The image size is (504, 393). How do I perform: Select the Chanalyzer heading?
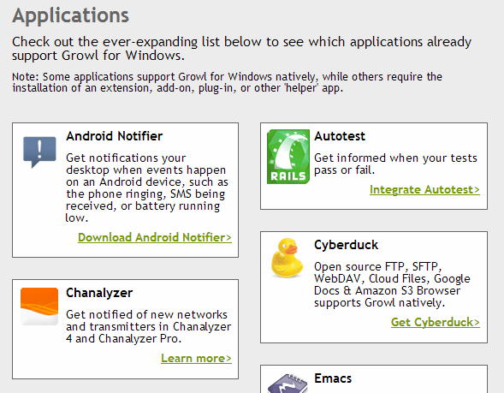pyautogui.click(x=99, y=293)
